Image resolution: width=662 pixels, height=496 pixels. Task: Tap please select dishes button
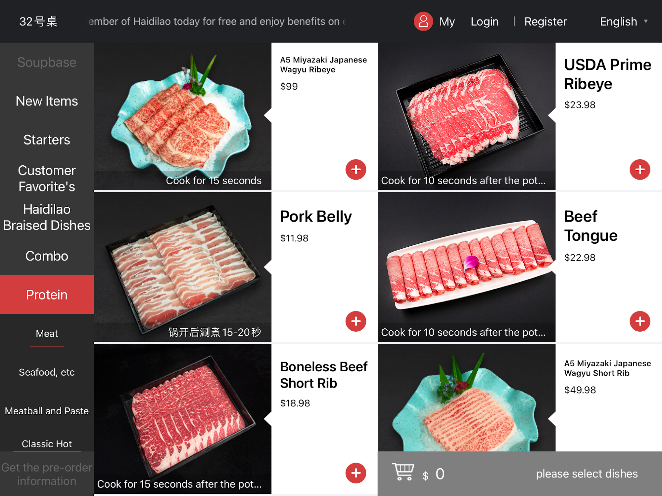(x=587, y=474)
